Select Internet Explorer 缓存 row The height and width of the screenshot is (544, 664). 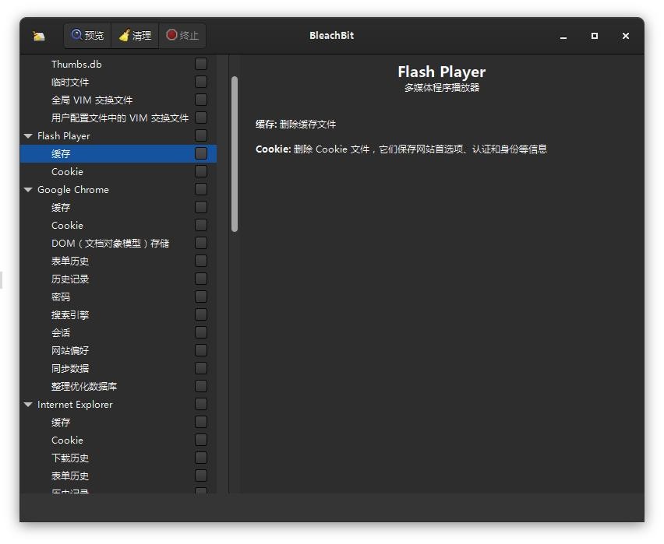118,423
